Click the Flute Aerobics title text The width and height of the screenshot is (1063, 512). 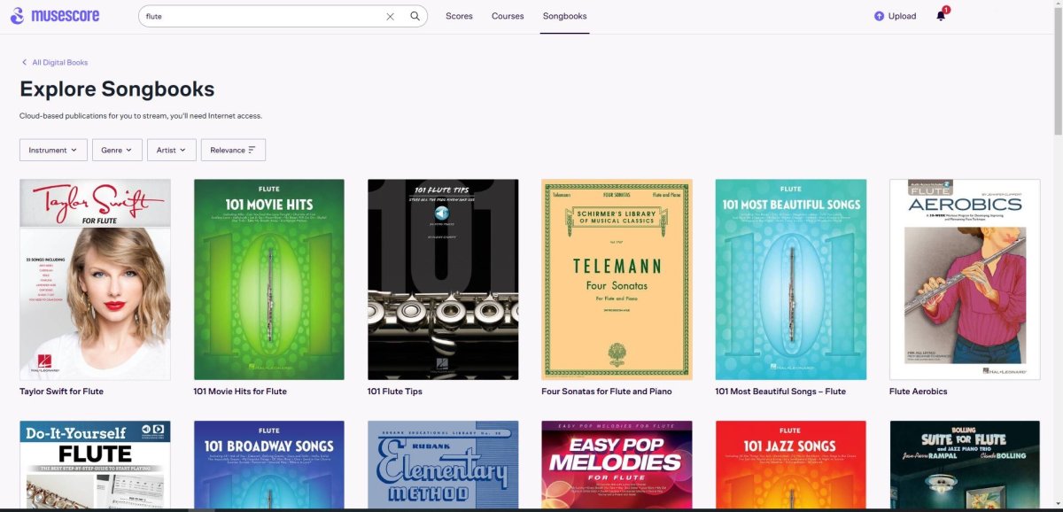(919, 392)
